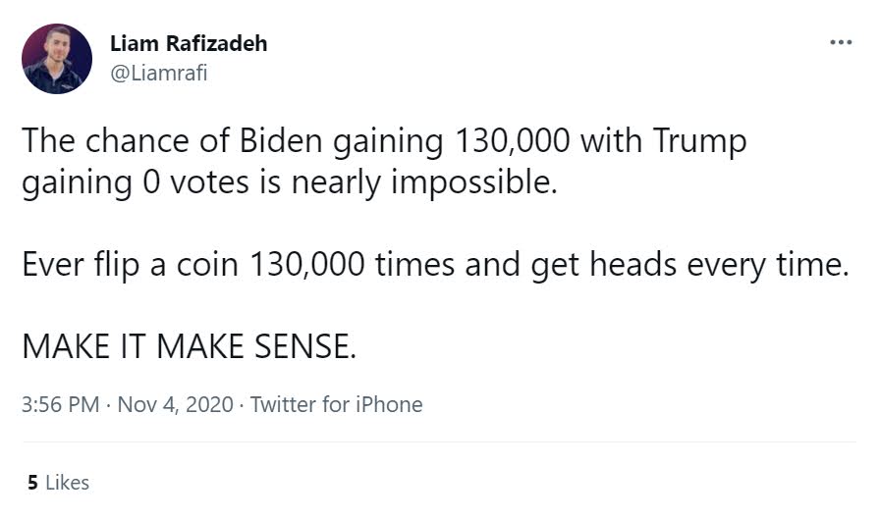Open the Liam Rafizadeh display name link

[187, 45]
